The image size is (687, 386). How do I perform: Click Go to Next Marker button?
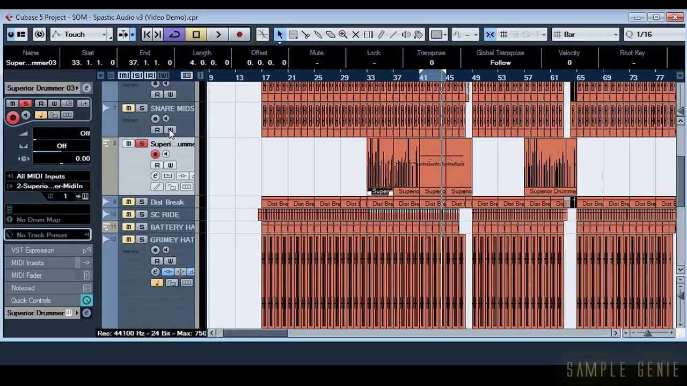[158, 34]
